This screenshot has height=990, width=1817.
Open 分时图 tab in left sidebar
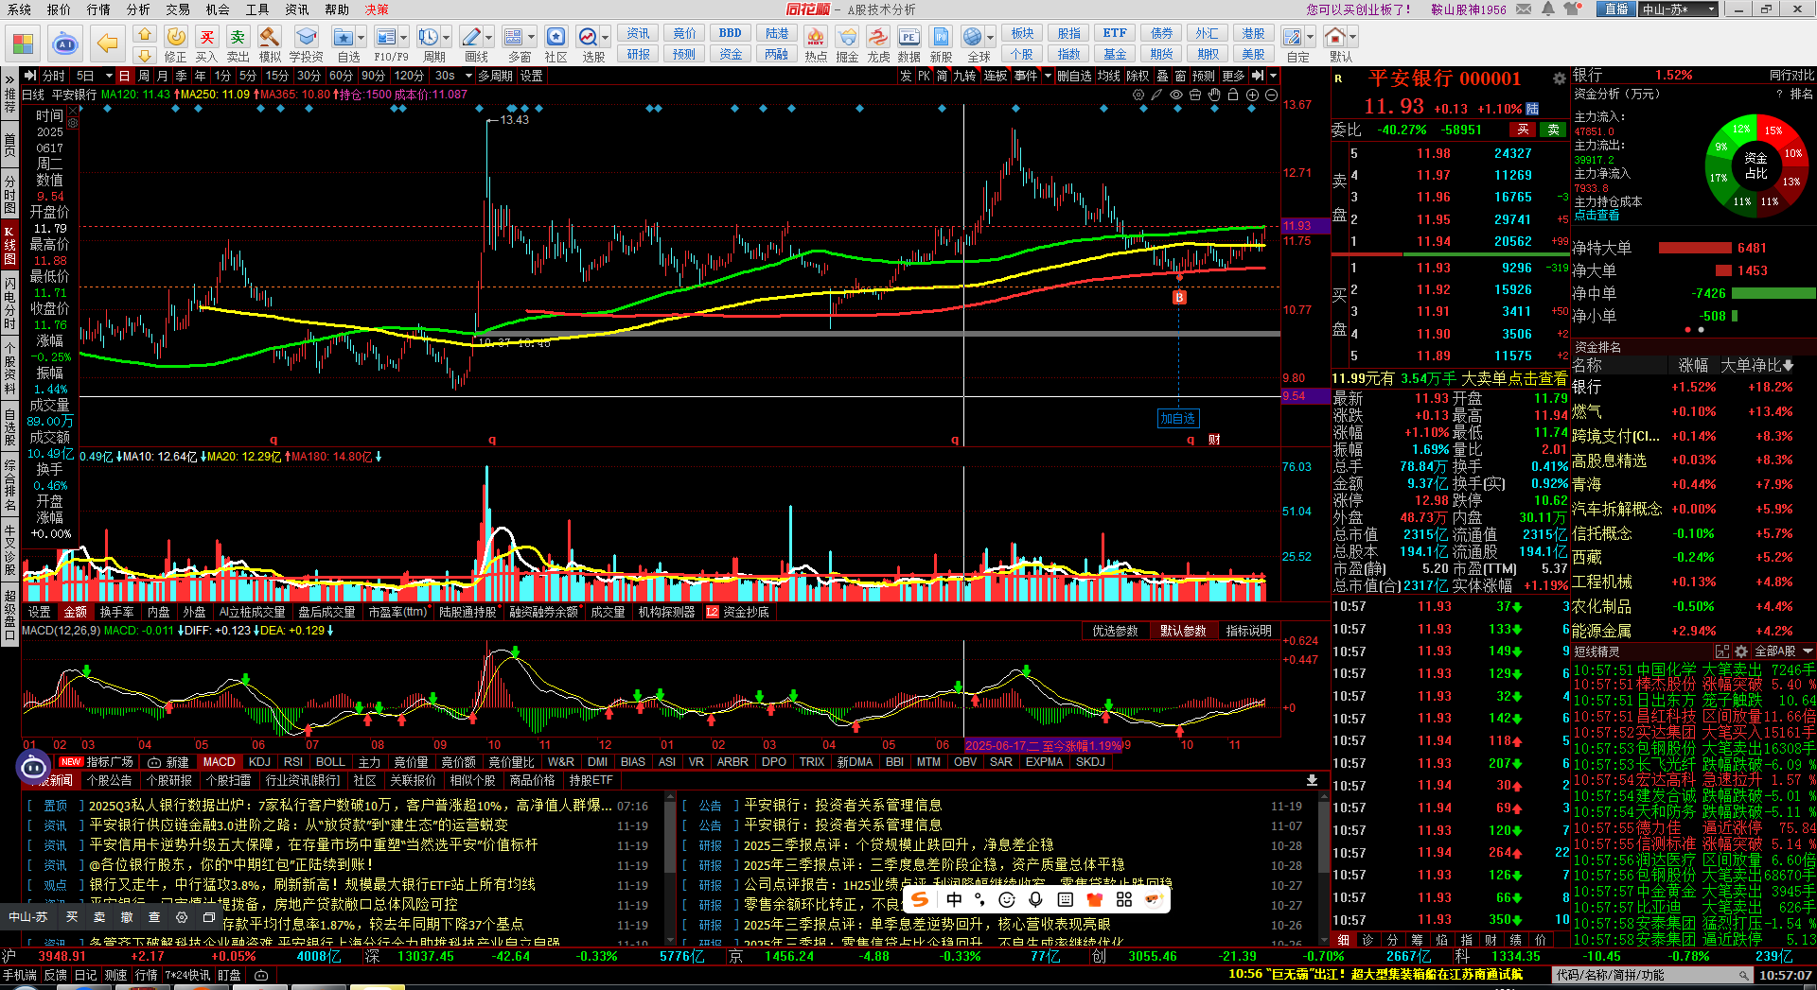pyautogui.click(x=9, y=195)
